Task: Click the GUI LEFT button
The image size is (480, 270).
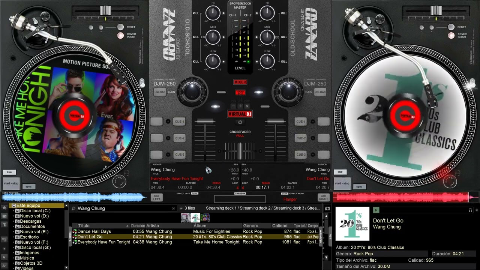Action: pyautogui.click(x=156, y=197)
